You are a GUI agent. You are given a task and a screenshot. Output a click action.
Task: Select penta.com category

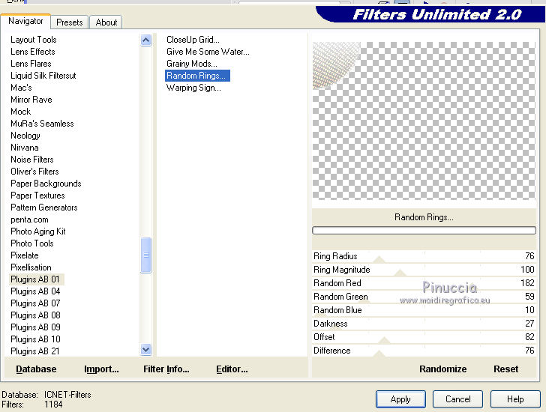coord(29,219)
